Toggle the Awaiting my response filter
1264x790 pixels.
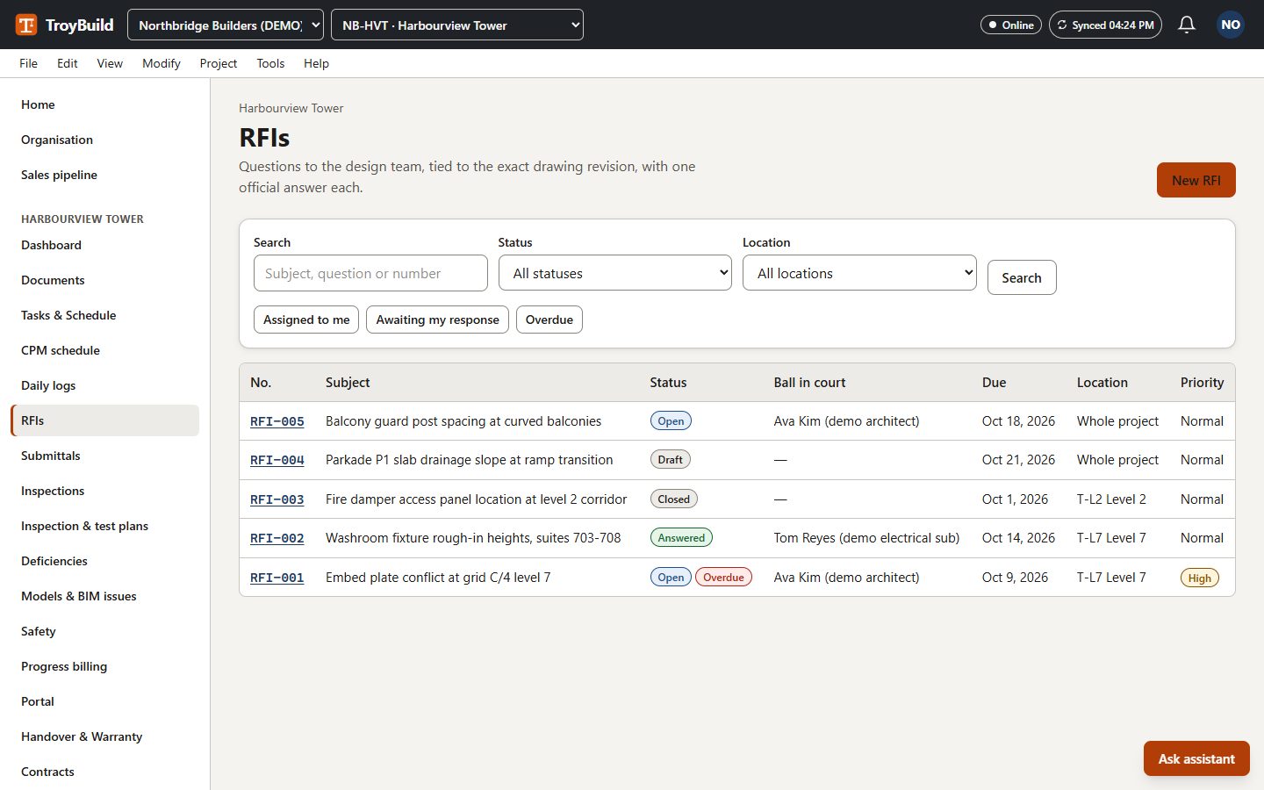(437, 320)
